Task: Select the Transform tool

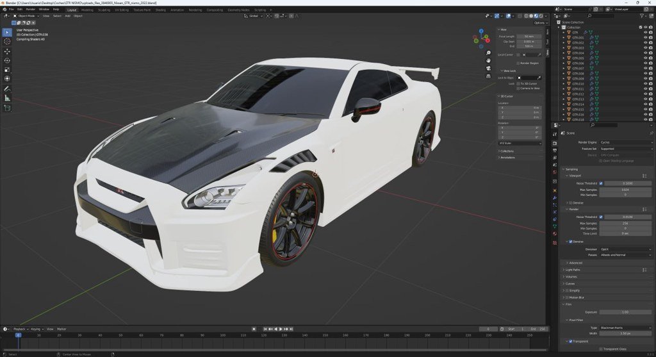Action: (7, 79)
